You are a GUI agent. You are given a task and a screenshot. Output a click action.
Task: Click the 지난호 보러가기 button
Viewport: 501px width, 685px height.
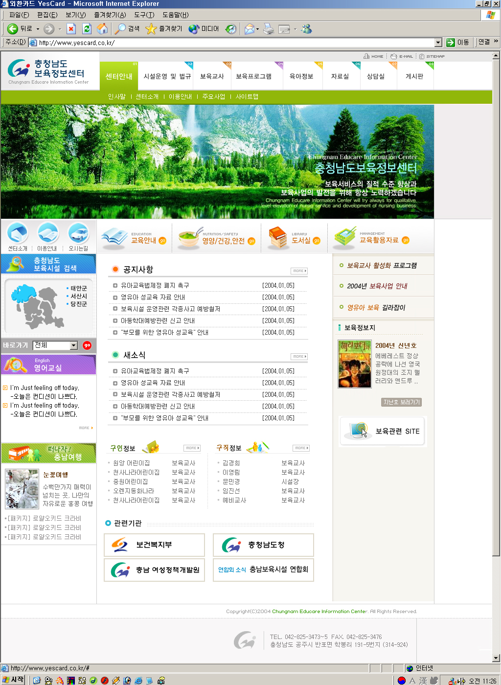[401, 402]
